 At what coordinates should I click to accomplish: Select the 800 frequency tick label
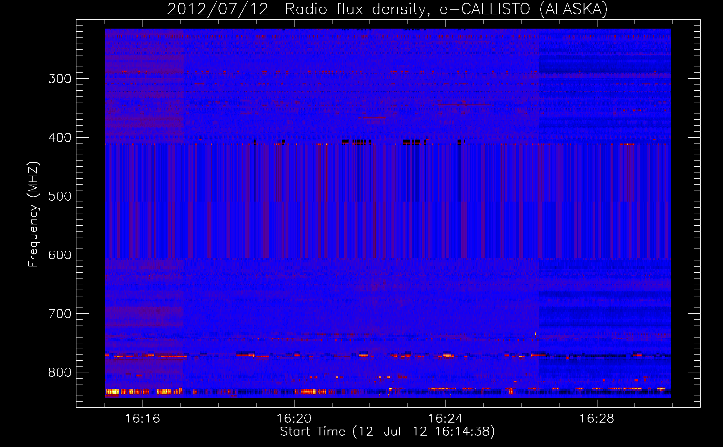(60, 372)
